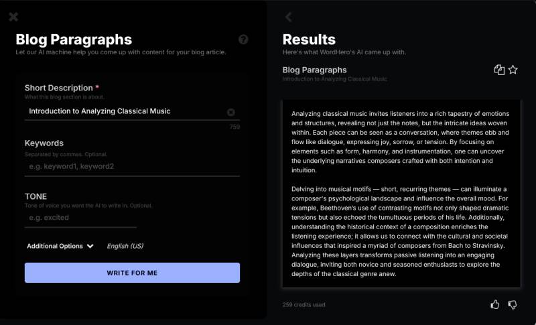The width and height of the screenshot is (536, 325).
Task: Close the Blog Paragraphs panel
Action: 13,17
